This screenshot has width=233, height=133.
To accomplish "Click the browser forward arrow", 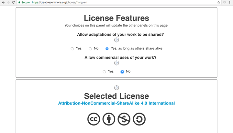I will coord(8,2).
